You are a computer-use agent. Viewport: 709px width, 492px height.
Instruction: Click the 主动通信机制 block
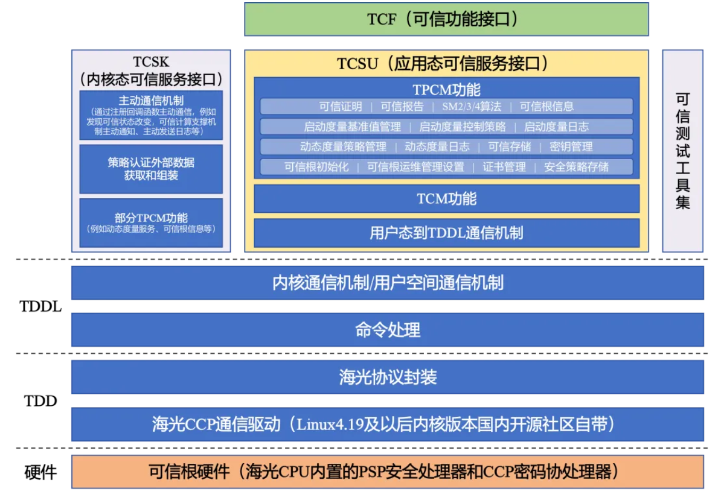pyautogui.click(x=151, y=115)
